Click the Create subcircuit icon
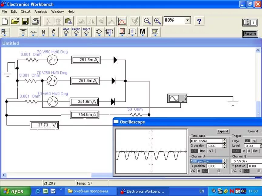 point(112,21)
